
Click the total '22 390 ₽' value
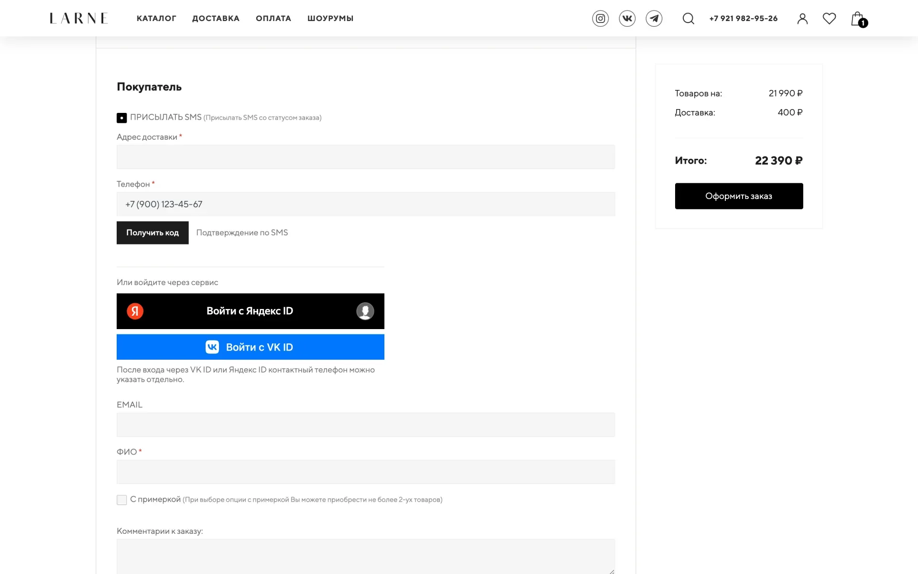[779, 161]
